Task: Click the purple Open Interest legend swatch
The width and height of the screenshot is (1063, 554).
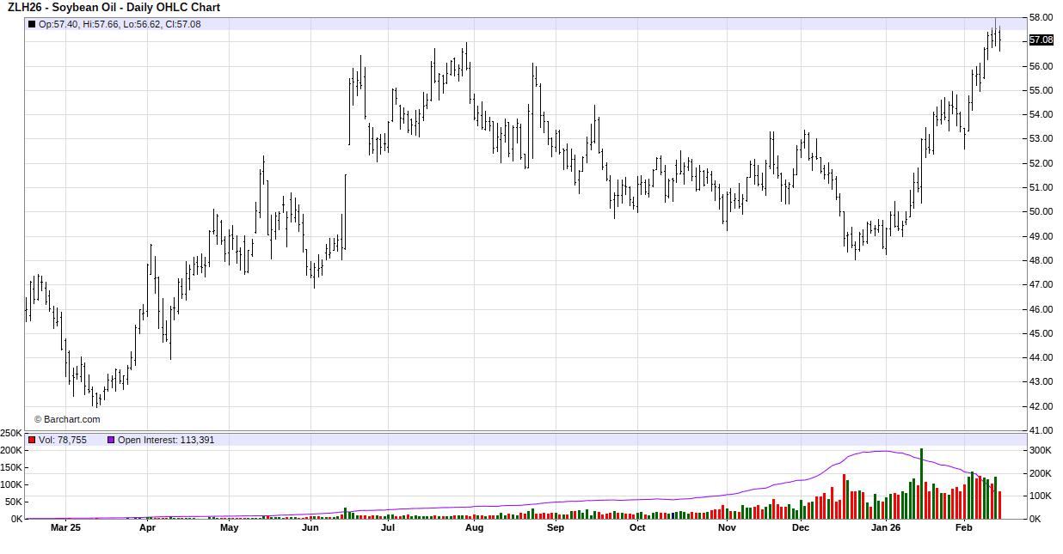Action: (110, 440)
